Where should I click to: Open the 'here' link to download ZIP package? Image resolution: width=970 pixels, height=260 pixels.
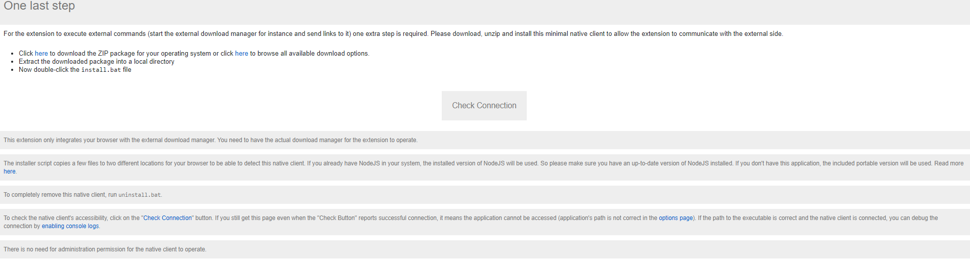(41, 54)
